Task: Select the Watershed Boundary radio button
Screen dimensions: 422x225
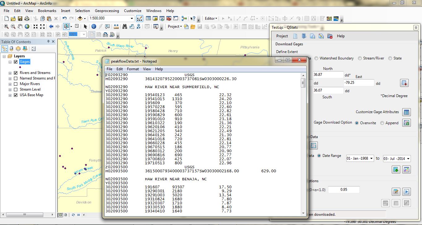Action: pyautogui.click(x=316, y=58)
